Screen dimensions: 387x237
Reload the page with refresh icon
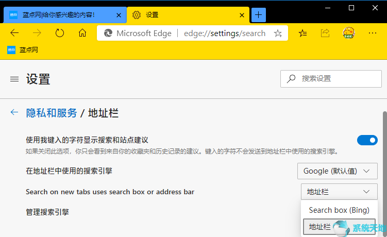[59, 33]
